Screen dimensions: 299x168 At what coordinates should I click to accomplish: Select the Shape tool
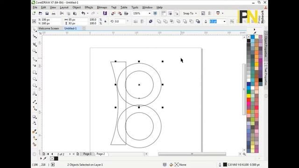pyautogui.click(x=35, y=36)
